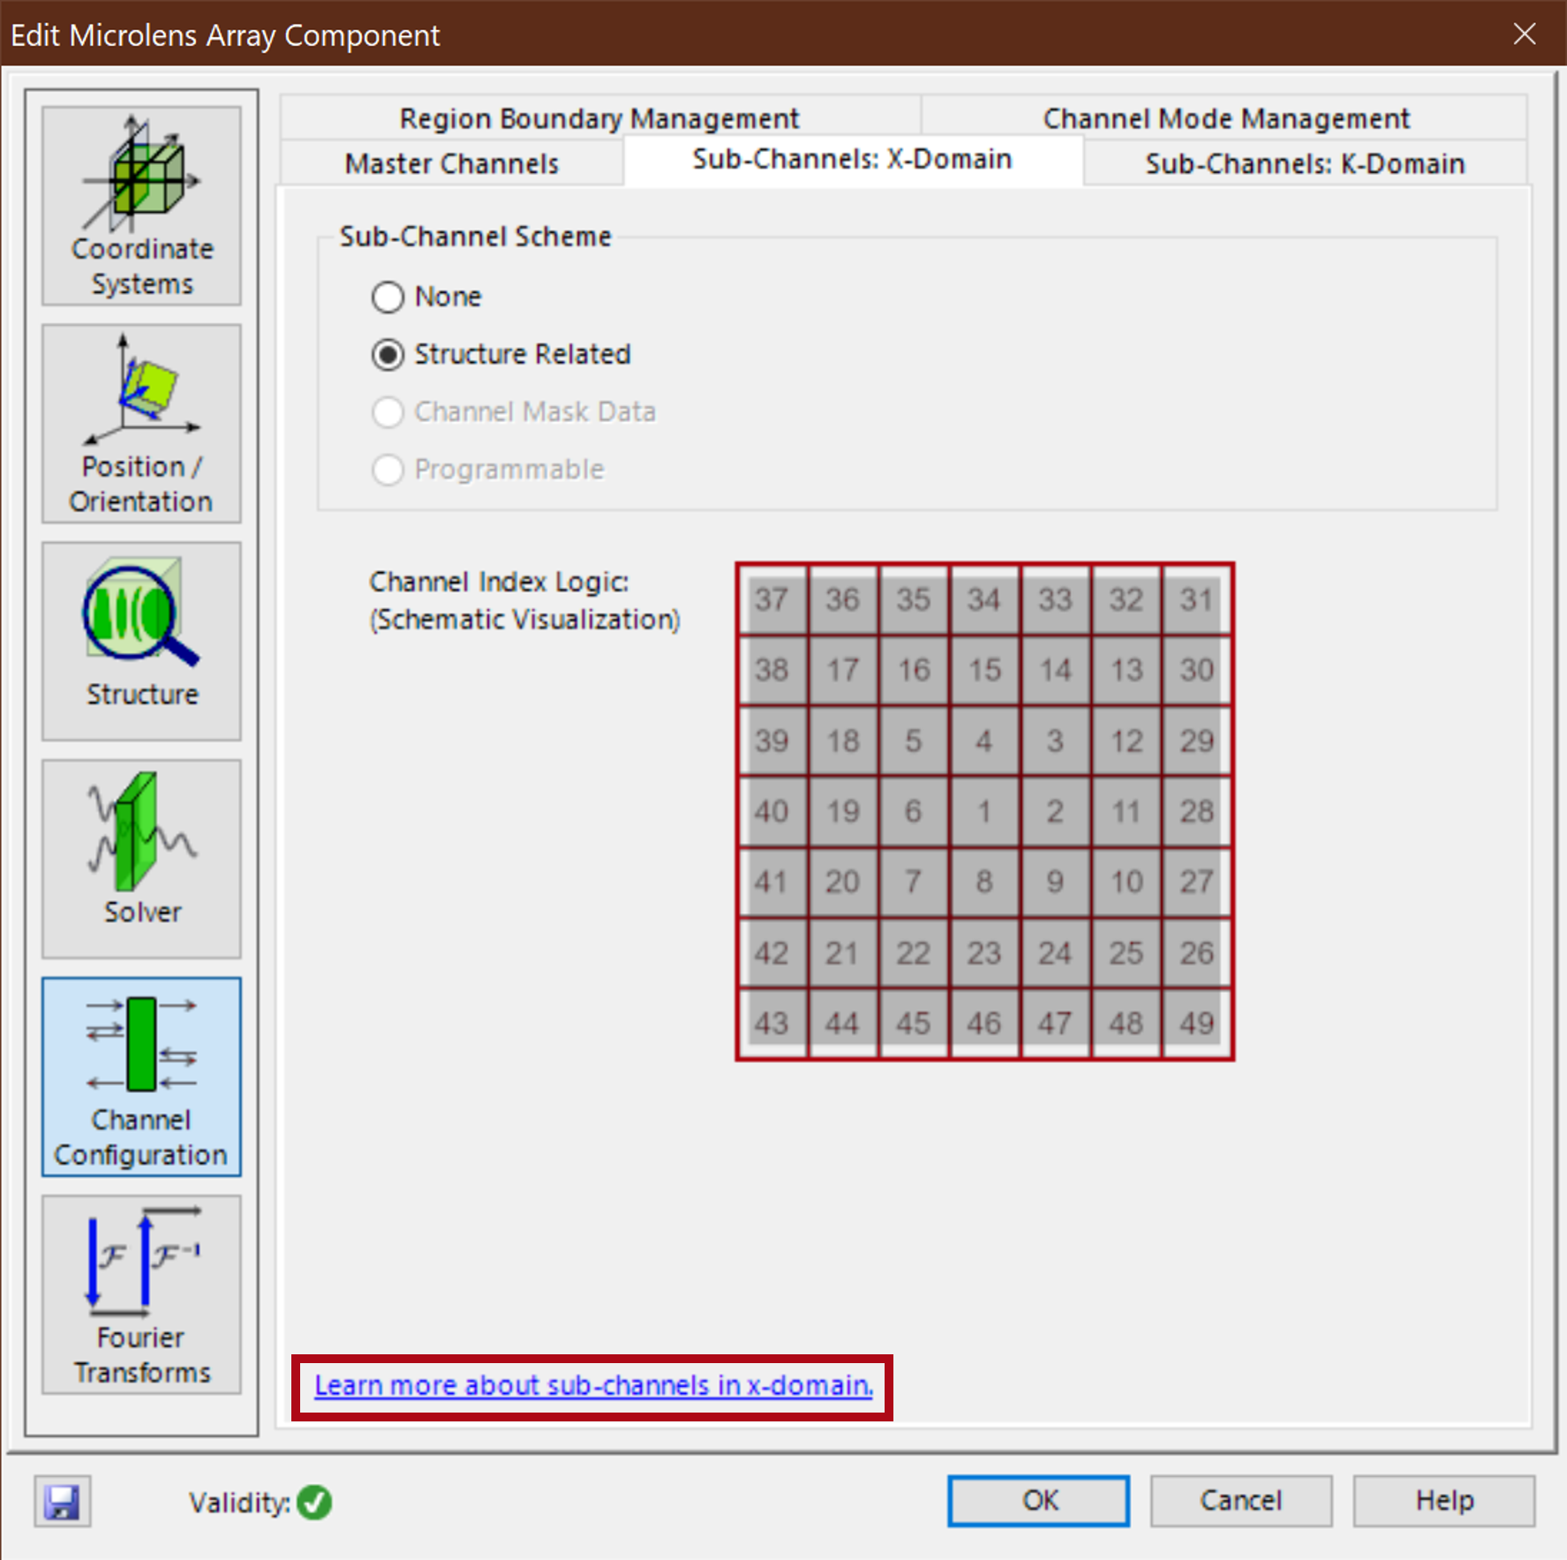
Task: Click the Cancel button
Action: (x=1240, y=1500)
